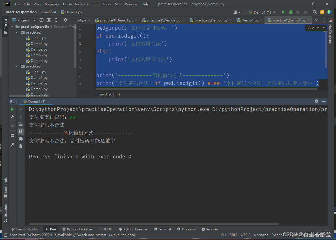Collapse the practice3 folder

point(17,66)
